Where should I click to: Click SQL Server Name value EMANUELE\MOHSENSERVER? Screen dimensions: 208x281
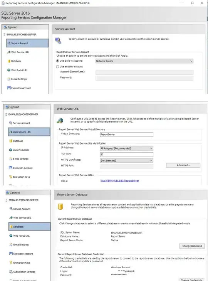click(126, 233)
